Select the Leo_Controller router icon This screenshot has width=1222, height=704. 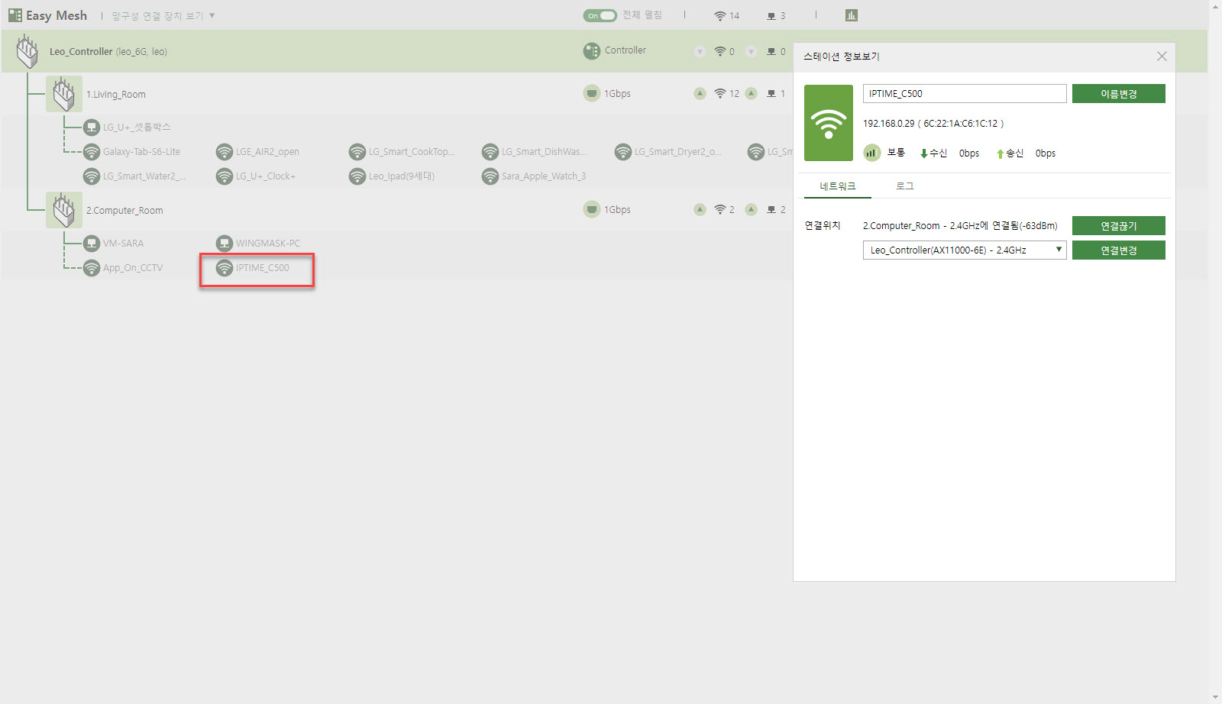click(27, 51)
